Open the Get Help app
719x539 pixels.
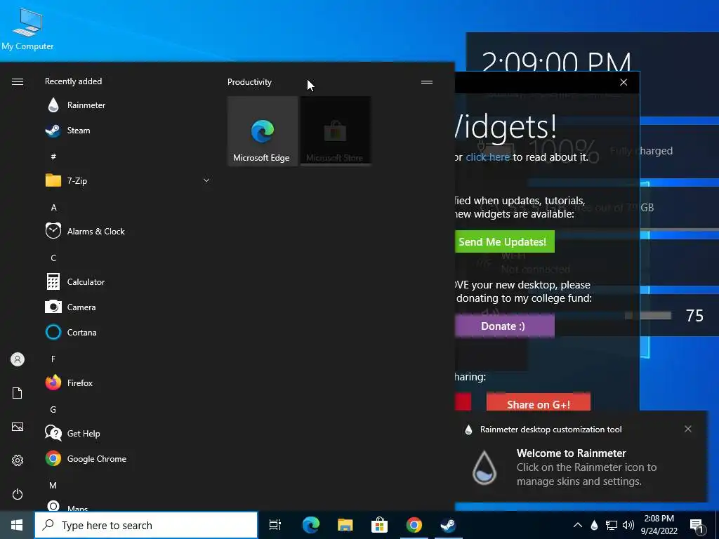pos(127,433)
